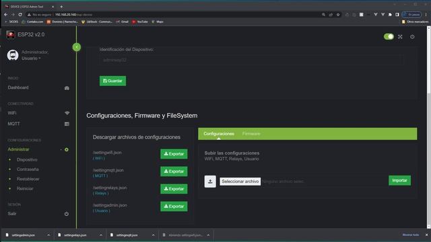This screenshot has height=242, width=431.
Task: Click the upload icon beside Seleccionar archivo
Action: click(x=210, y=182)
